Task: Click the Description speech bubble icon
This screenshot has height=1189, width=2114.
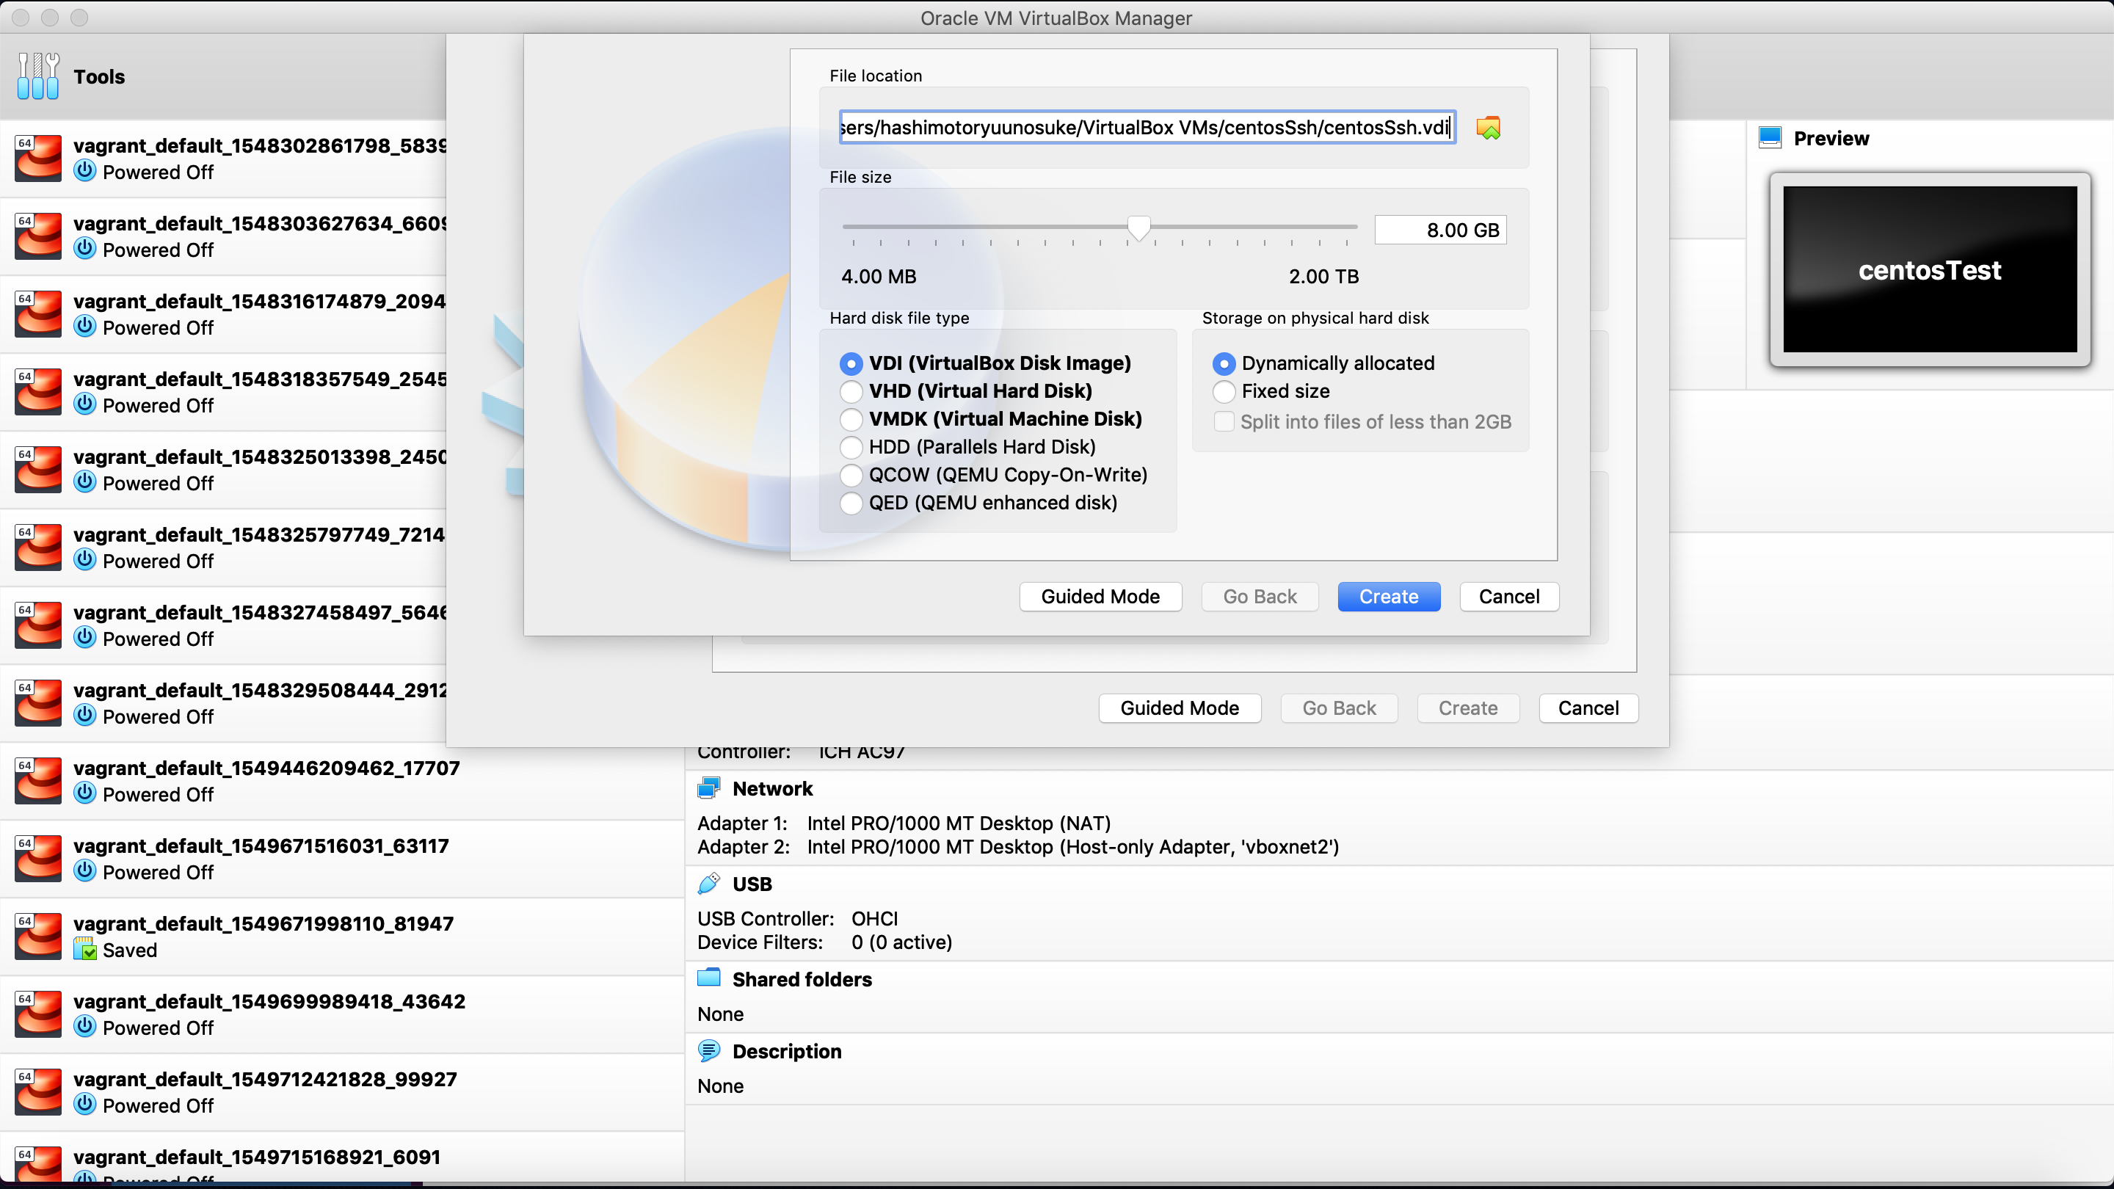Action: coord(708,1050)
